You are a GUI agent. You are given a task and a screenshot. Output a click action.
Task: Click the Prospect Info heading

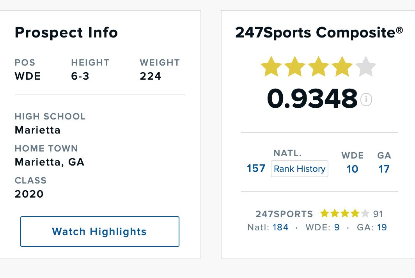pyautogui.click(x=66, y=33)
